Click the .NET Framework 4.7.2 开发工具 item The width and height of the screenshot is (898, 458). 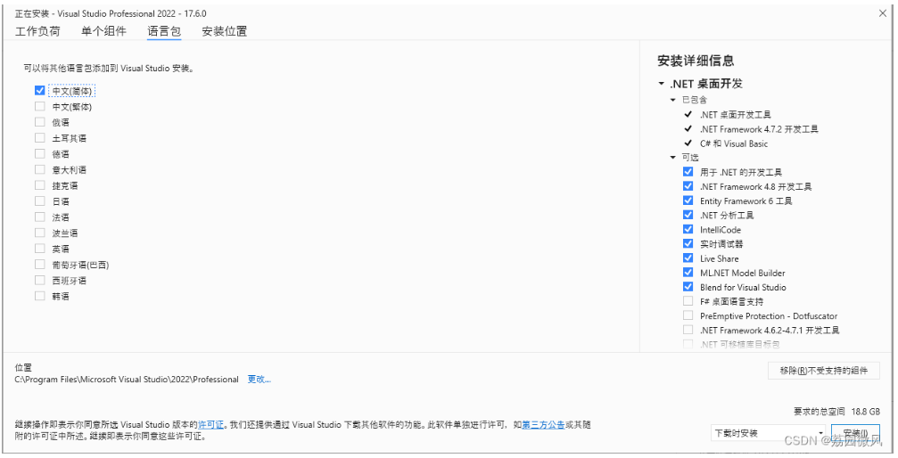pyautogui.click(x=759, y=129)
